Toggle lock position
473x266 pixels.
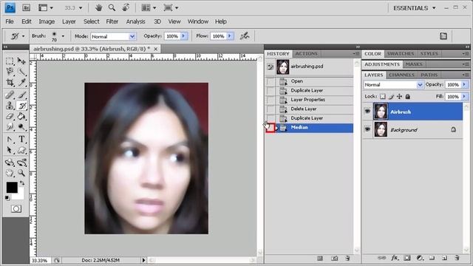(x=399, y=97)
